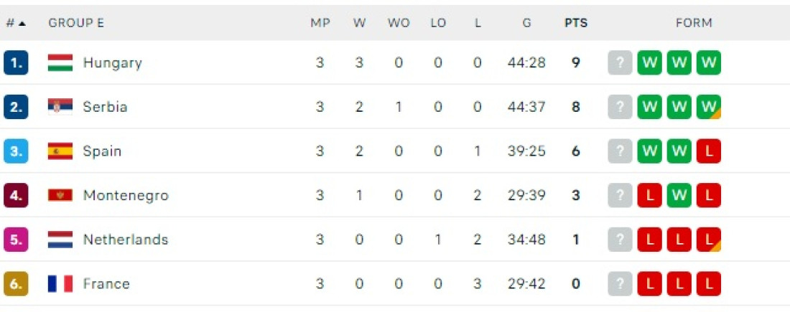Click the Montenegro flag icon
The image size is (790, 312).
point(60,195)
